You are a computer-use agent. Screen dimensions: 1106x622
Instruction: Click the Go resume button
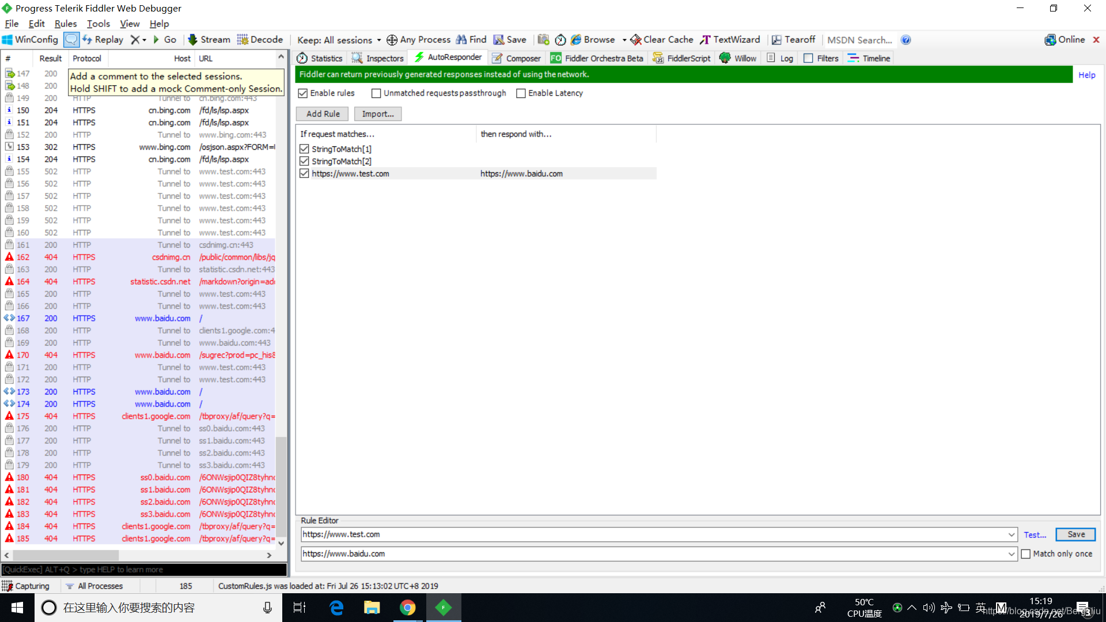(x=164, y=40)
